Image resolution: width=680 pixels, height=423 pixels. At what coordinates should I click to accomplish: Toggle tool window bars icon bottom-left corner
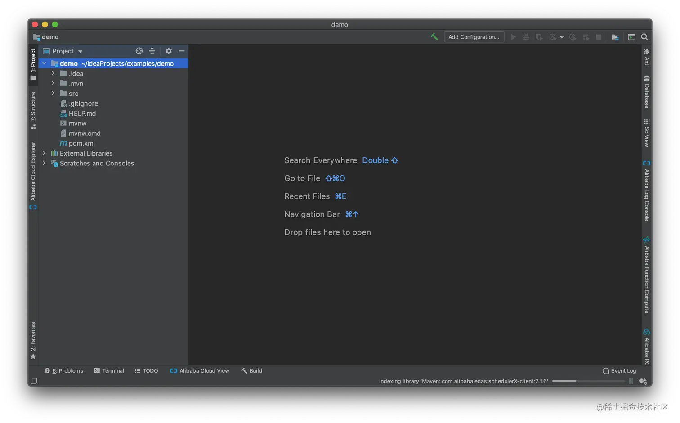[x=34, y=381]
